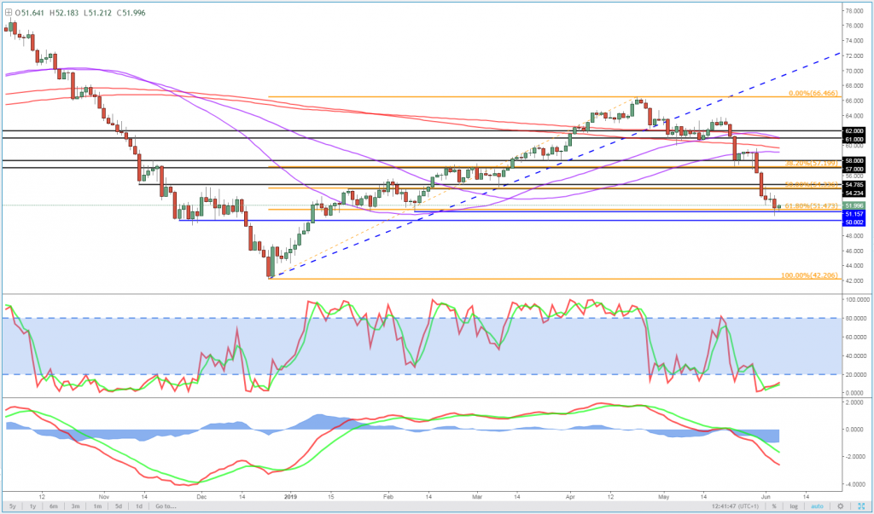This screenshot has height=514, width=874.
Task: Click the clock showing 12:41:47 (UTC+1)
Action: pyautogui.click(x=736, y=506)
